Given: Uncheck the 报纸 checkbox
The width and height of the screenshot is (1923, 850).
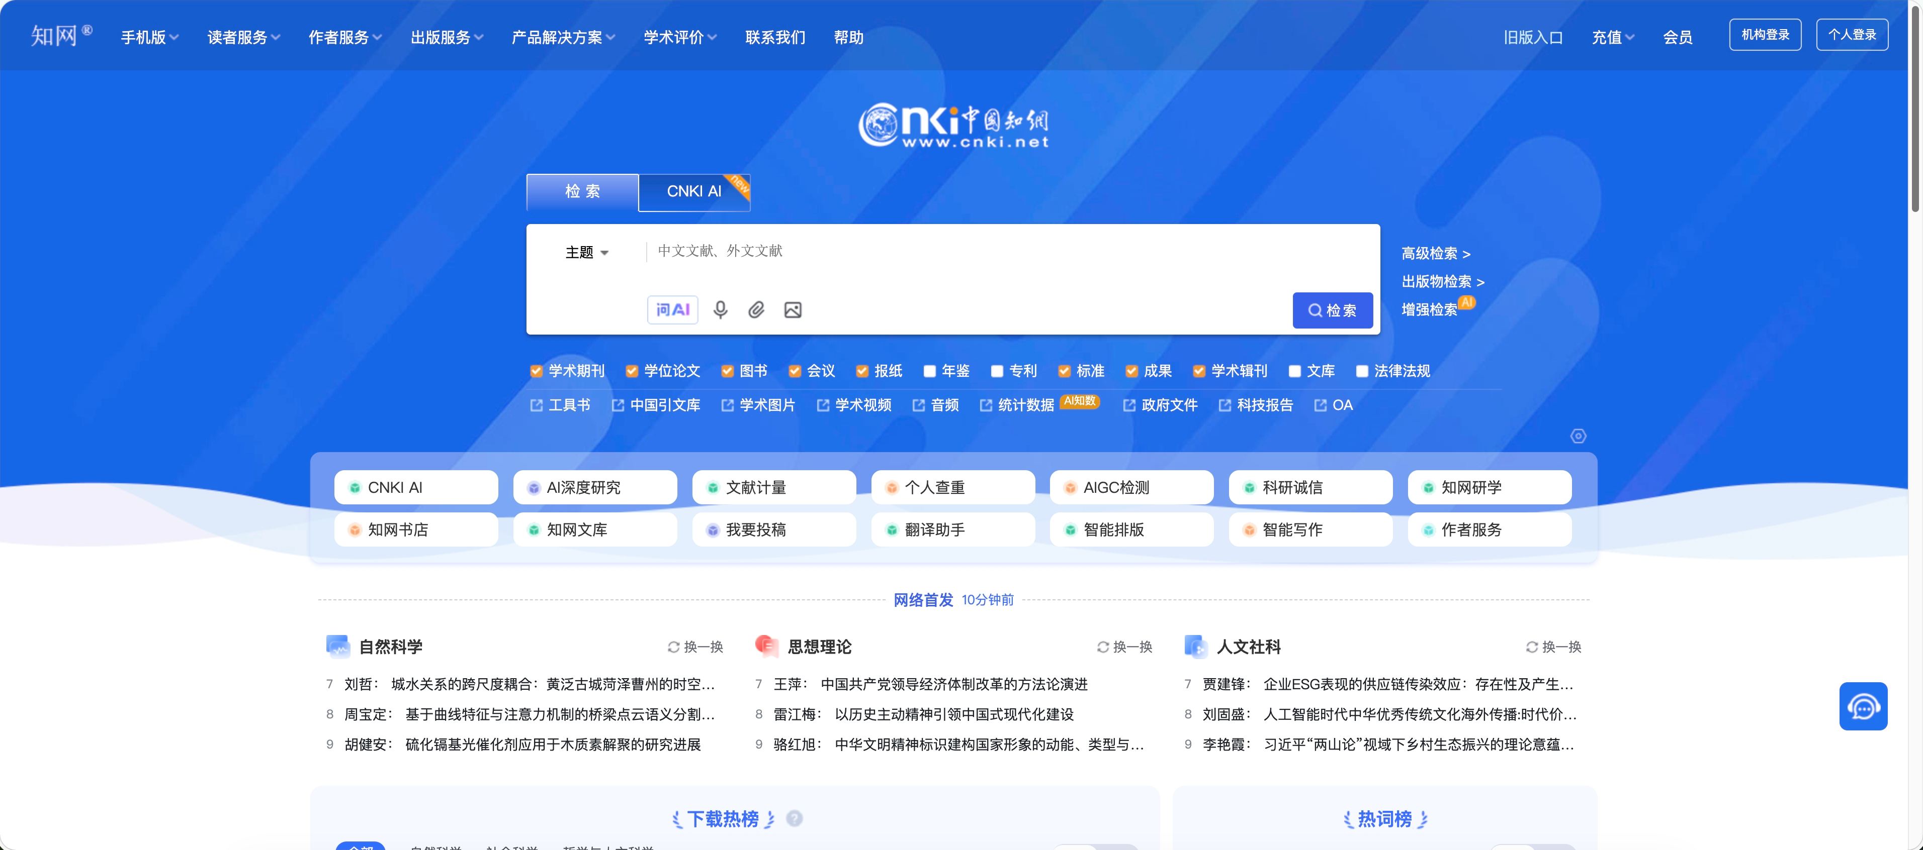Looking at the screenshot, I should 862,371.
